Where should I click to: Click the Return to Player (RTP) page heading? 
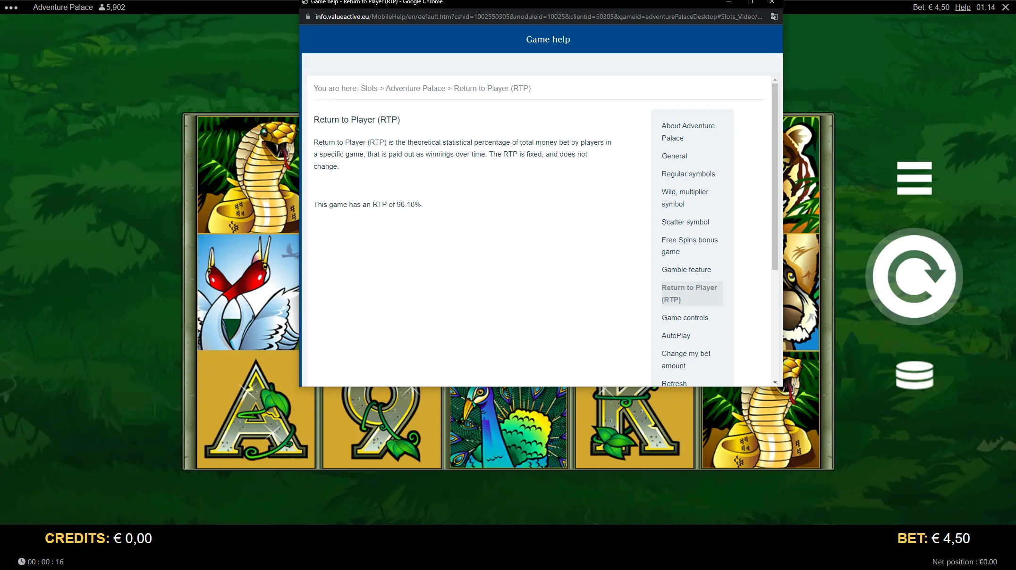click(356, 120)
